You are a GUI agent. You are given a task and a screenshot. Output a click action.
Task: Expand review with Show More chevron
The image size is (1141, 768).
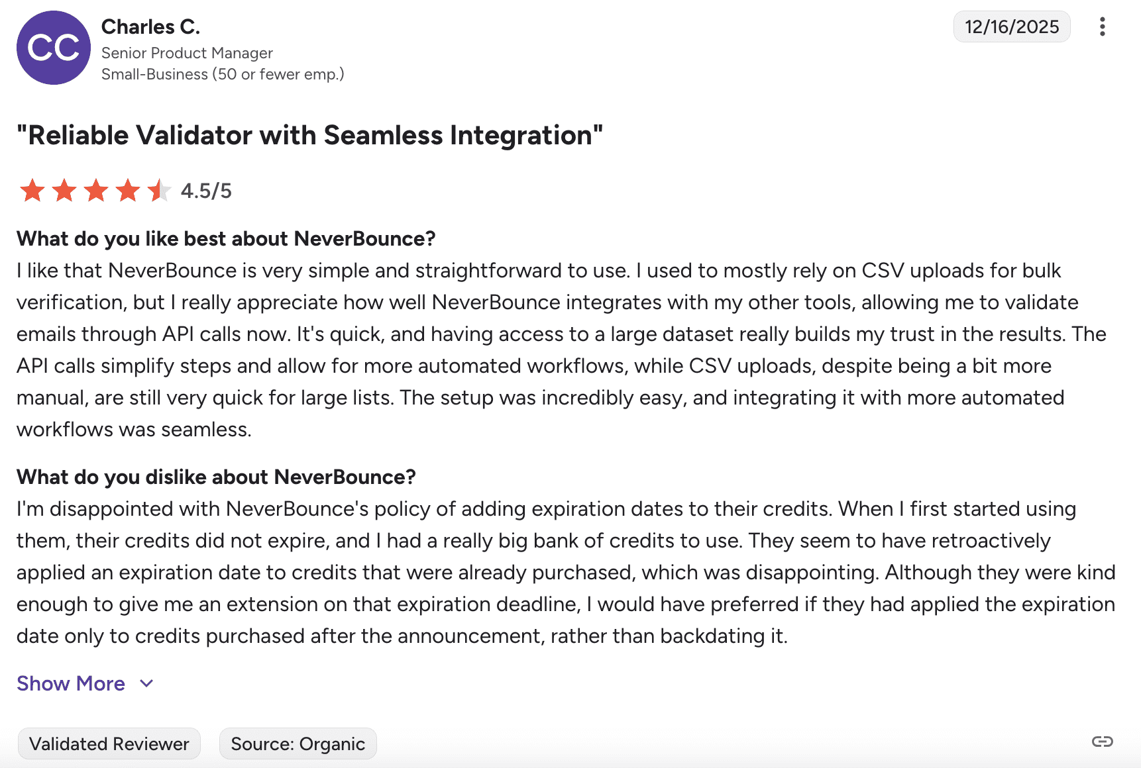tap(147, 683)
